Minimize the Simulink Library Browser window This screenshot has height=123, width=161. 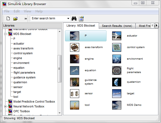click(x=136, y=3)
